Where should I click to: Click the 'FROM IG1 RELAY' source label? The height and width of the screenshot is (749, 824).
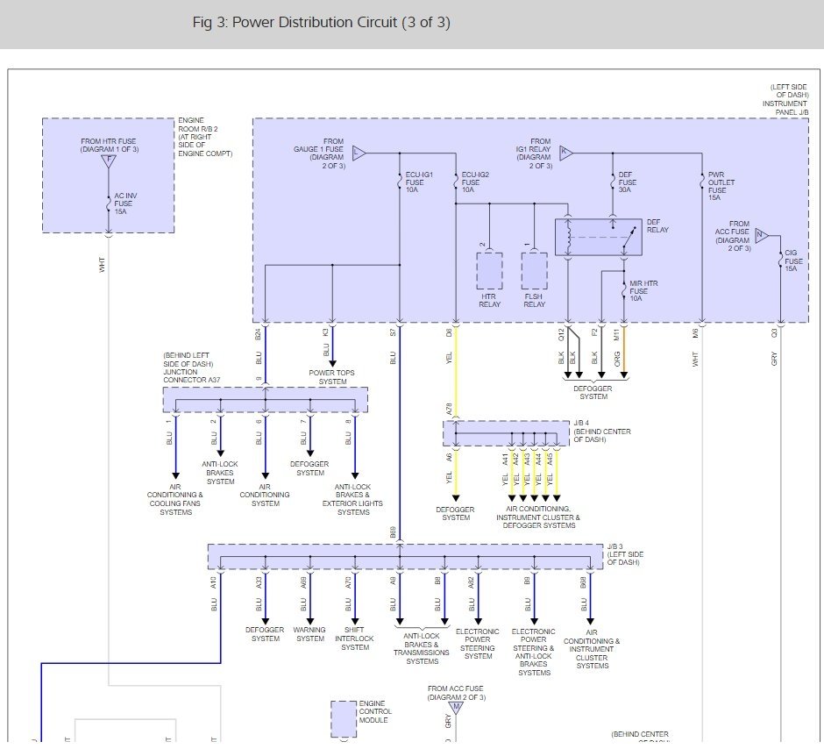click(x=534, y=153)
